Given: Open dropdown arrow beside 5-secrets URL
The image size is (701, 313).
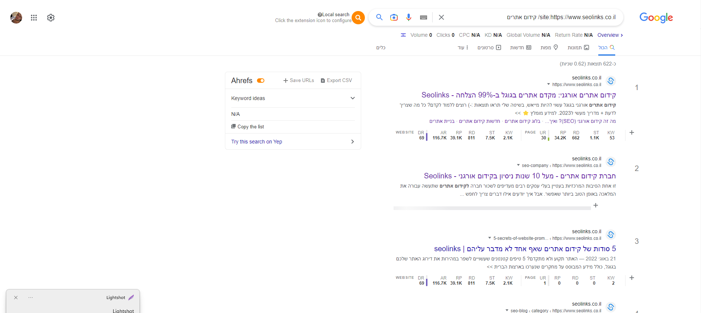Looking at the screenshot, I should (x=490, y=238).
